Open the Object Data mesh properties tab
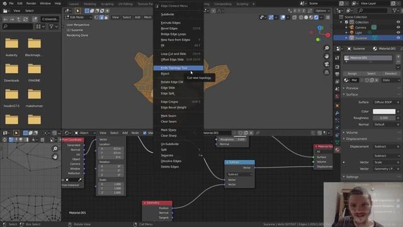 [x=338, y=142]
